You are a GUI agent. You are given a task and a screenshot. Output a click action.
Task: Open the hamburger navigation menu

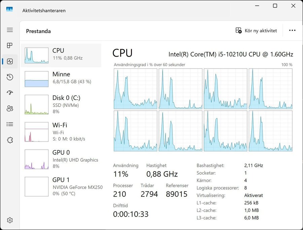(x=10, y=30)
